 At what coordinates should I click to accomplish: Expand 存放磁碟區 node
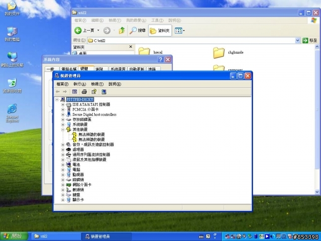click(63, 119)
